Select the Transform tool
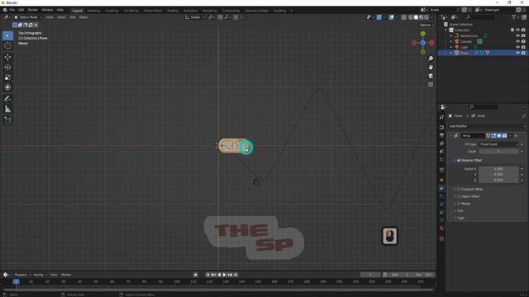 point(7,87)
